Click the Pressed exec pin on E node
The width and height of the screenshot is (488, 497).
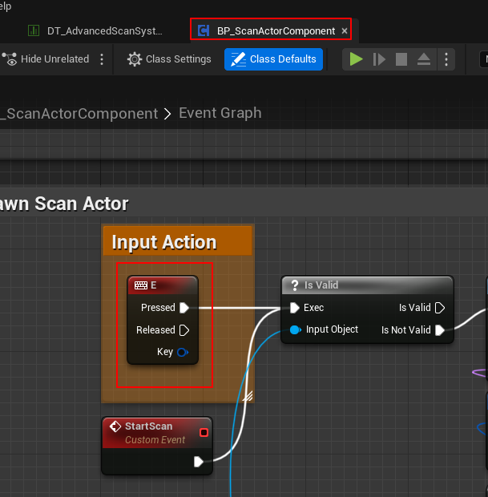[x=184, y=308]
